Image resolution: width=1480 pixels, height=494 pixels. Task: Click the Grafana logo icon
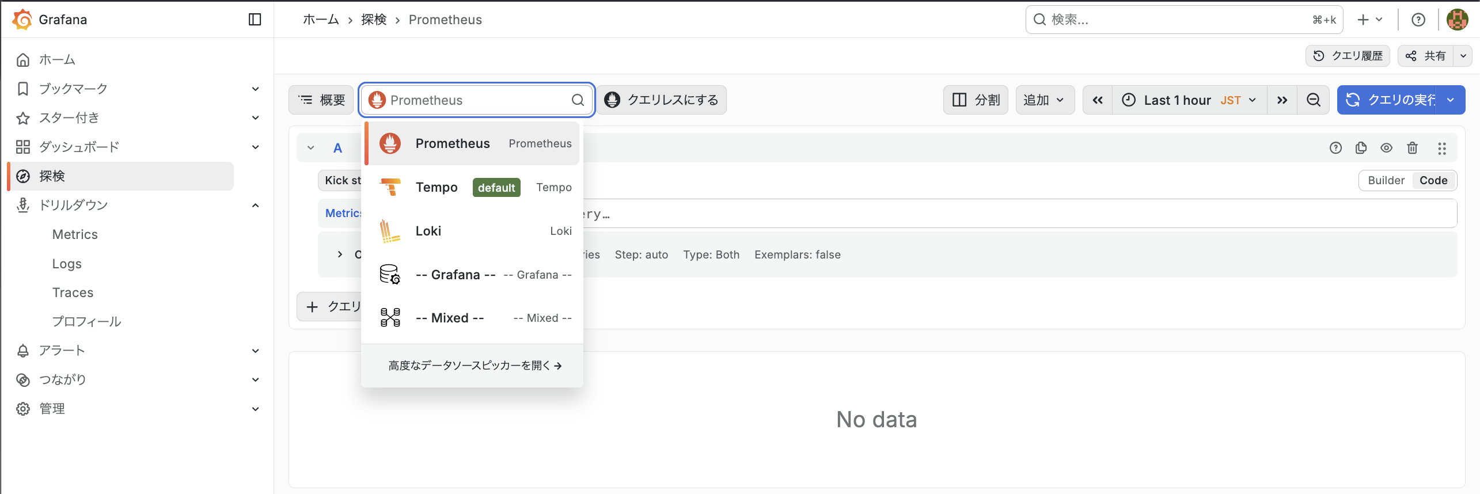pos(22,20)
